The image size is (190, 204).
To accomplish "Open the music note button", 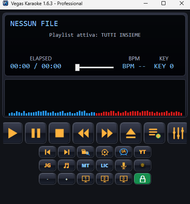I will click(x=66, y=165).
